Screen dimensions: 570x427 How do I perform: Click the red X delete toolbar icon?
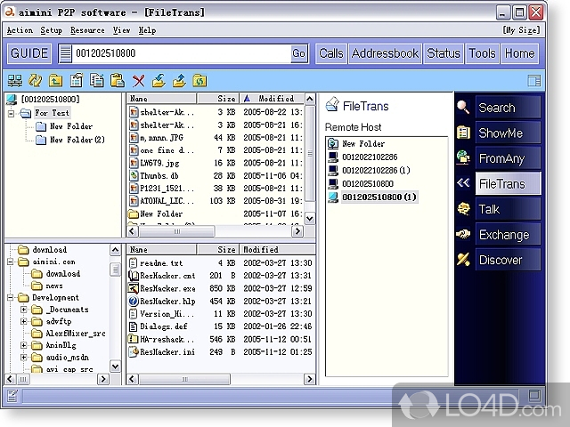pyautogui.click(x=138, y=81)
